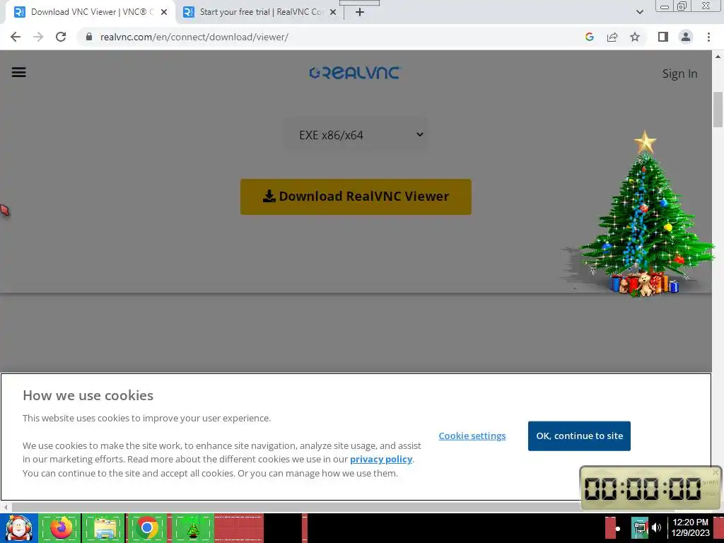724x543 pixels.
Task: Click the RealVNC logo
Action: point(355,73)
